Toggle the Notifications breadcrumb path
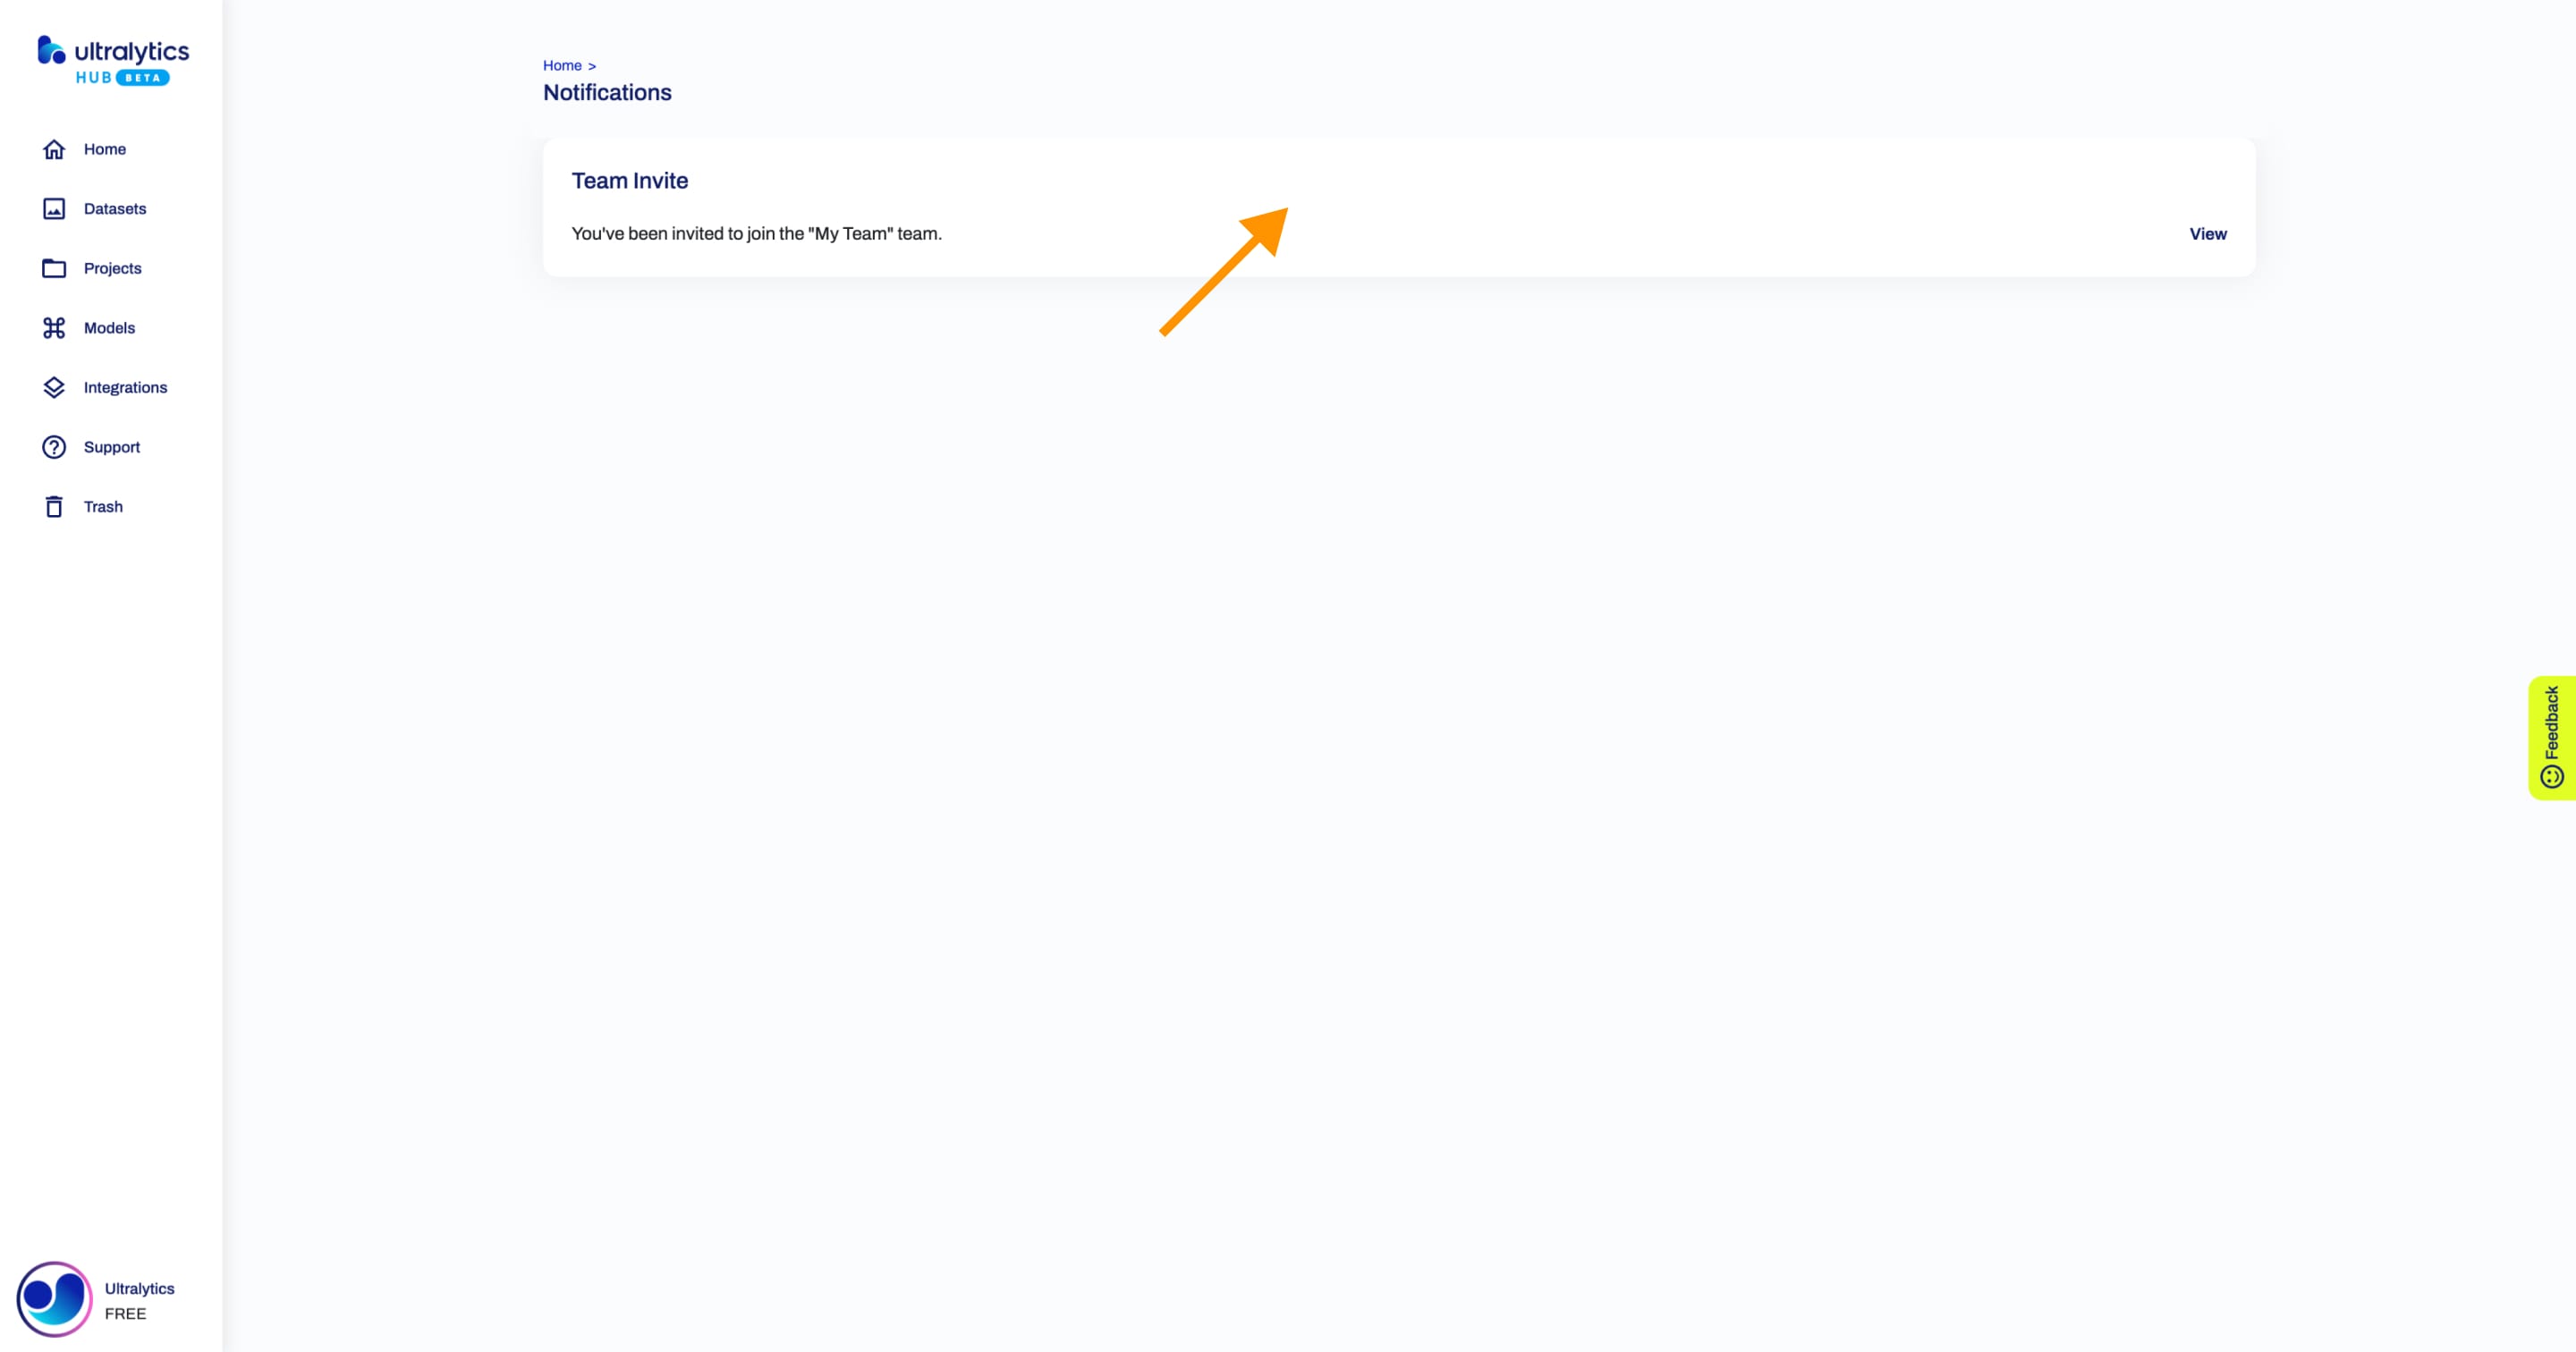The height and width of the screenshot is (1352, 2576). (606, 92)
